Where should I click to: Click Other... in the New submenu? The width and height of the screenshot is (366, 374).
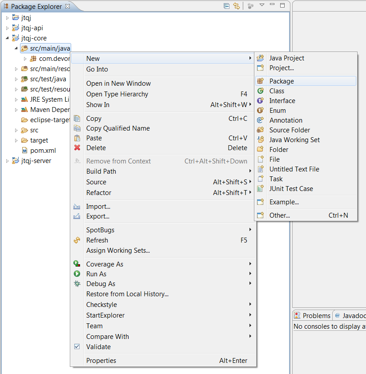tap(279, 215)
